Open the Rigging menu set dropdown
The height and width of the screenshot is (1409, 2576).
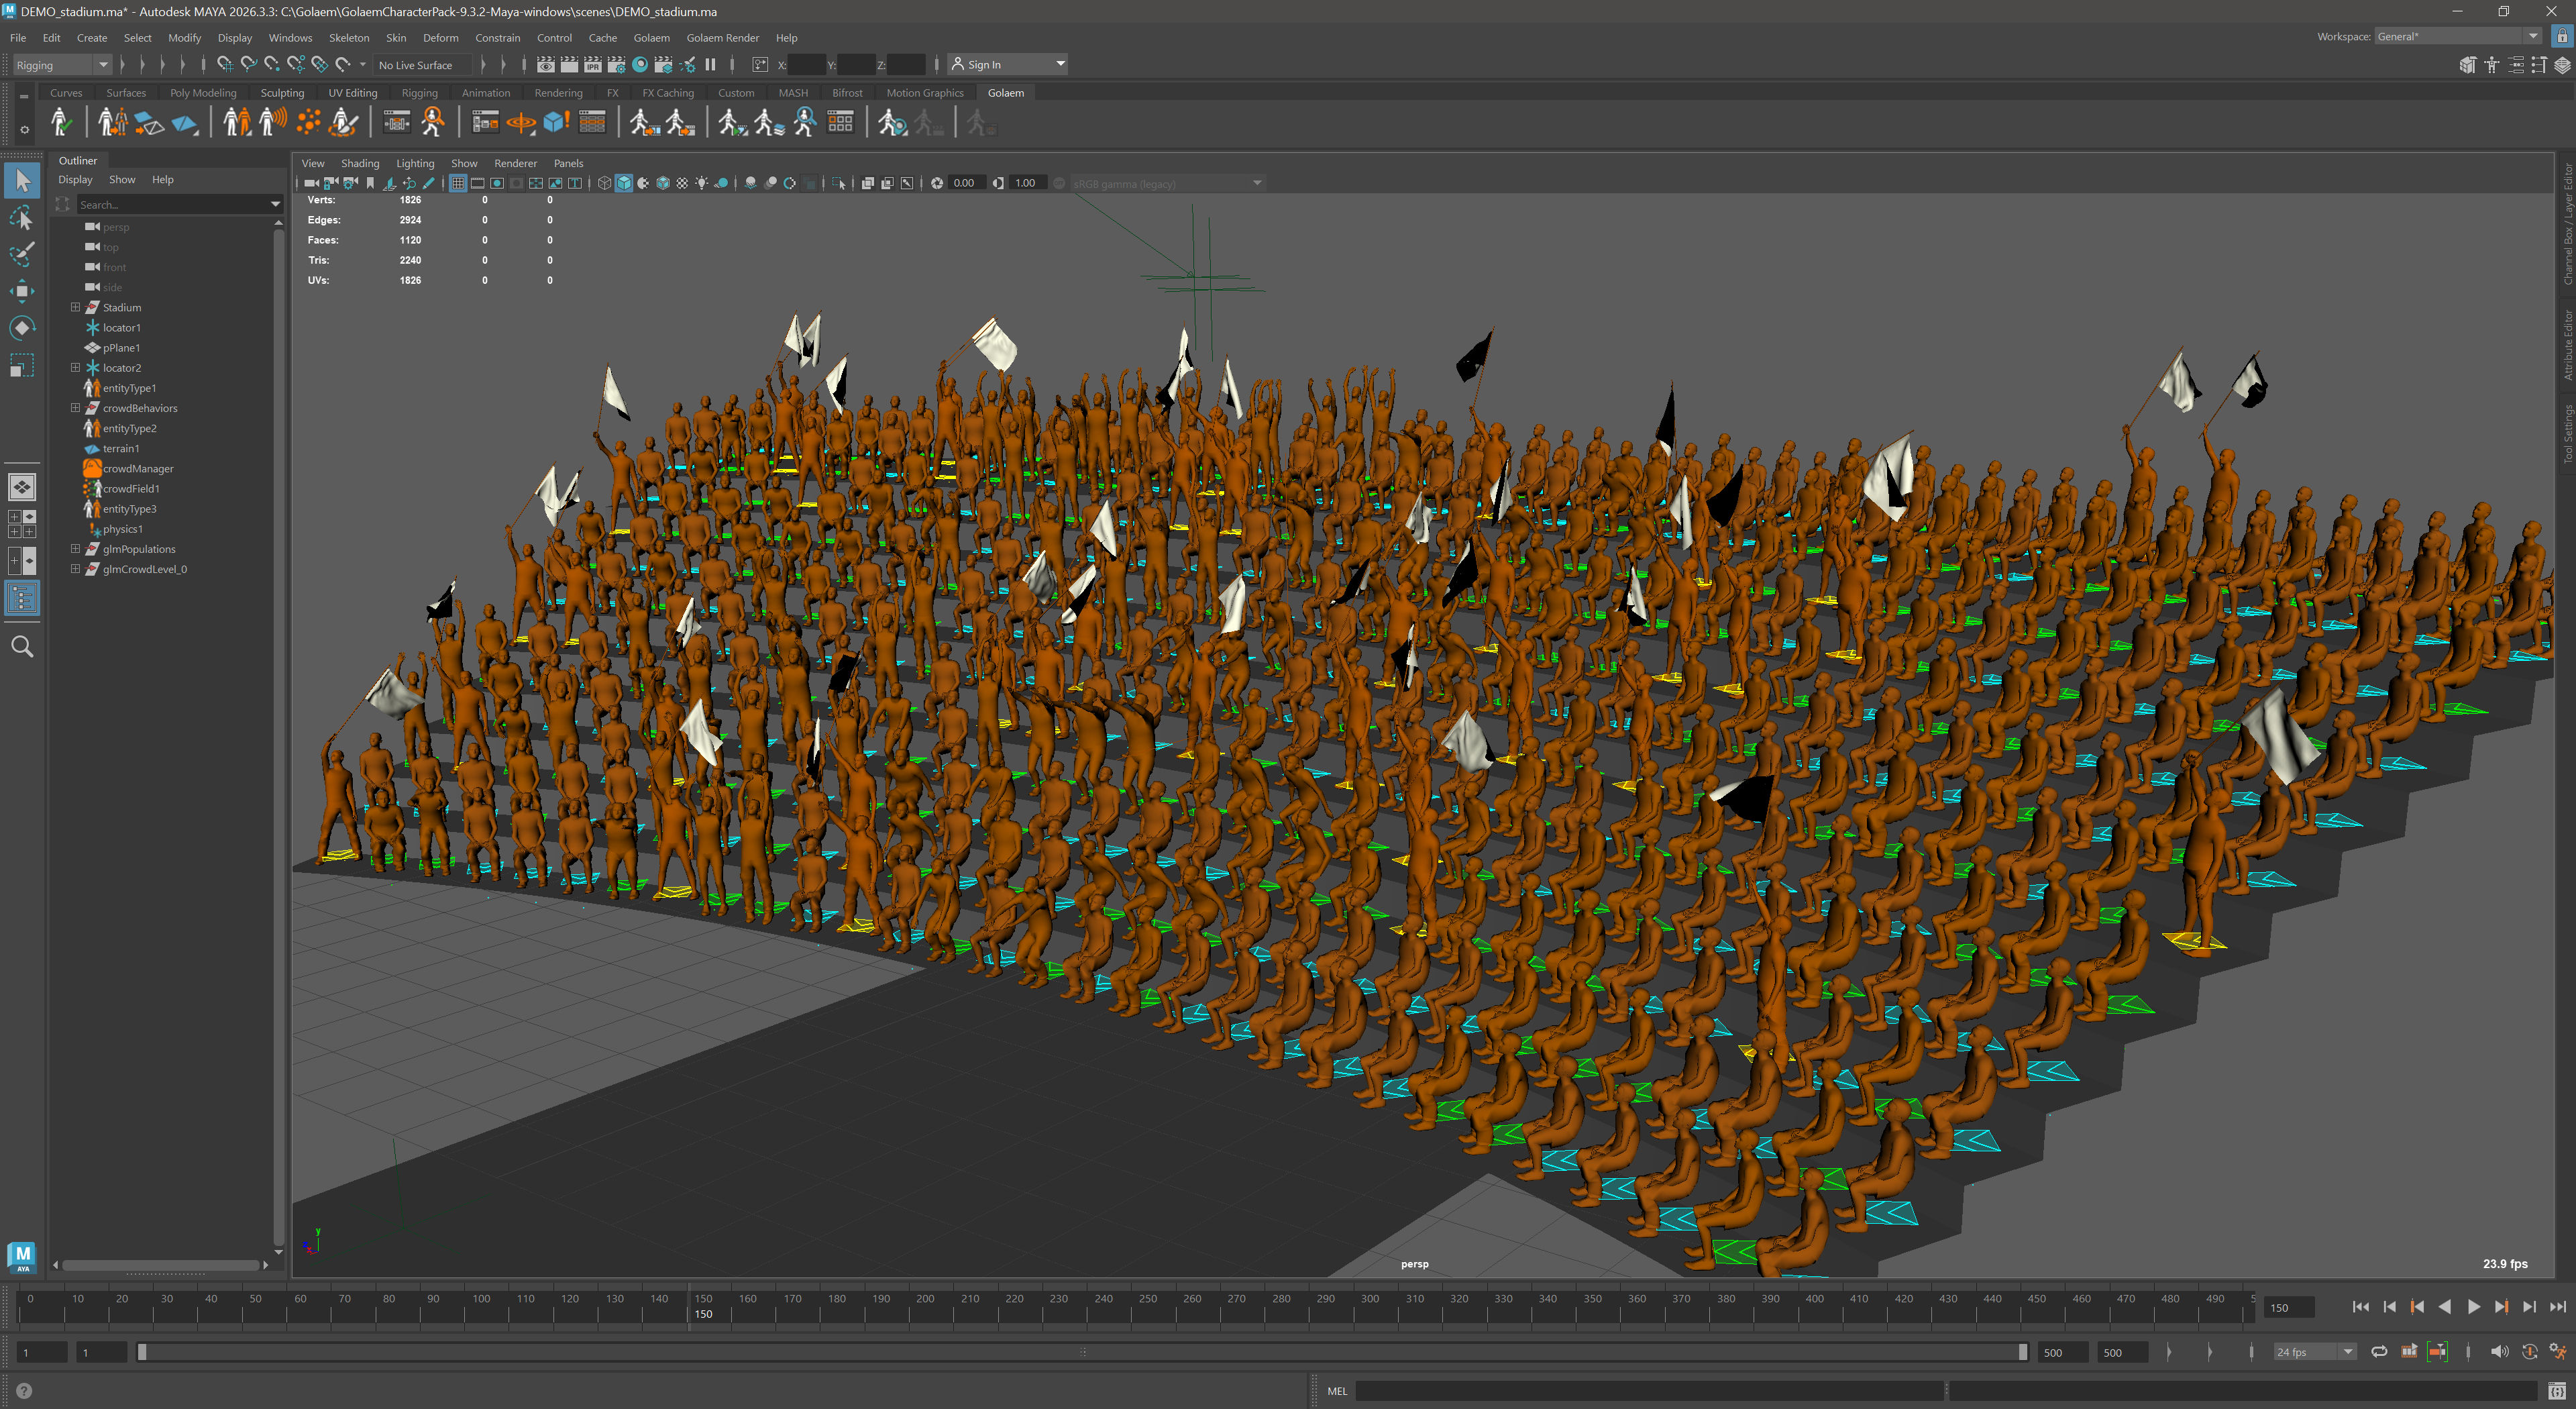click(61, 65)
